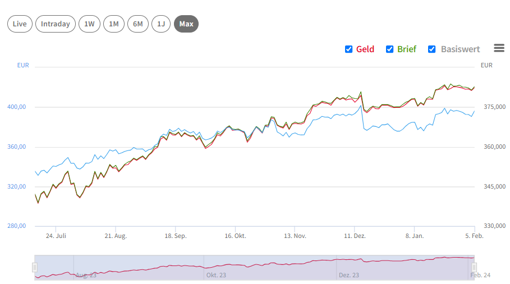Viewport: 510px width, 284px height.
Task: Switch to the Live time range
Action: (x=20, y=24)
